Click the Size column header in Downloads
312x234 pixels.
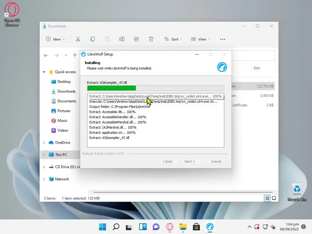(x=257, y=68)
